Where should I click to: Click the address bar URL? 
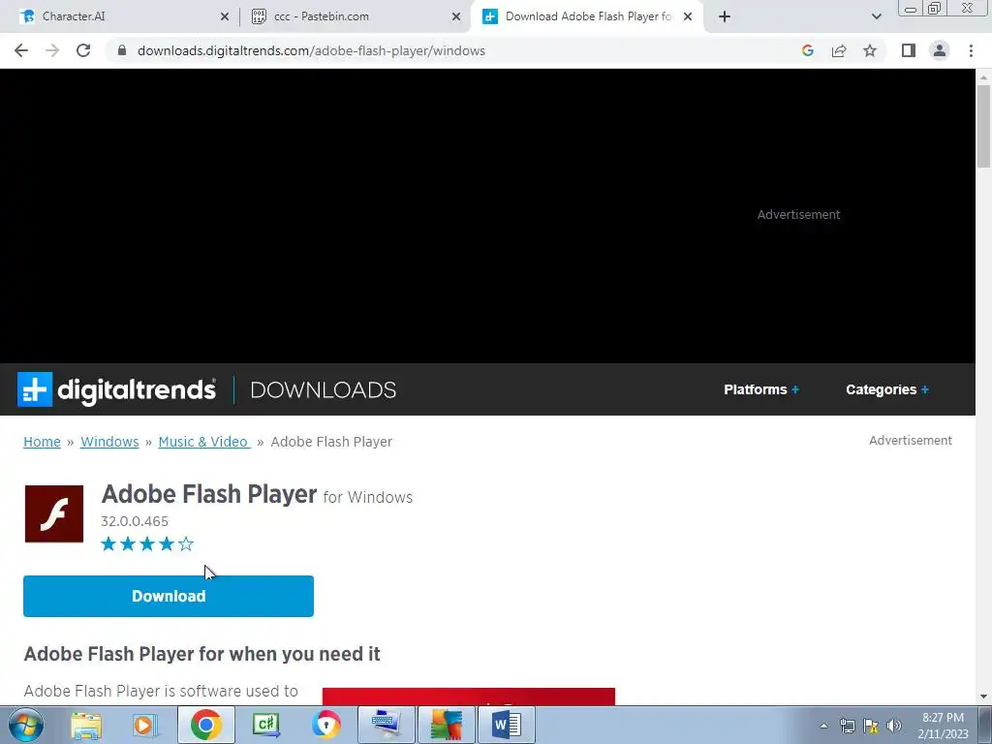[x=311, y=50]
